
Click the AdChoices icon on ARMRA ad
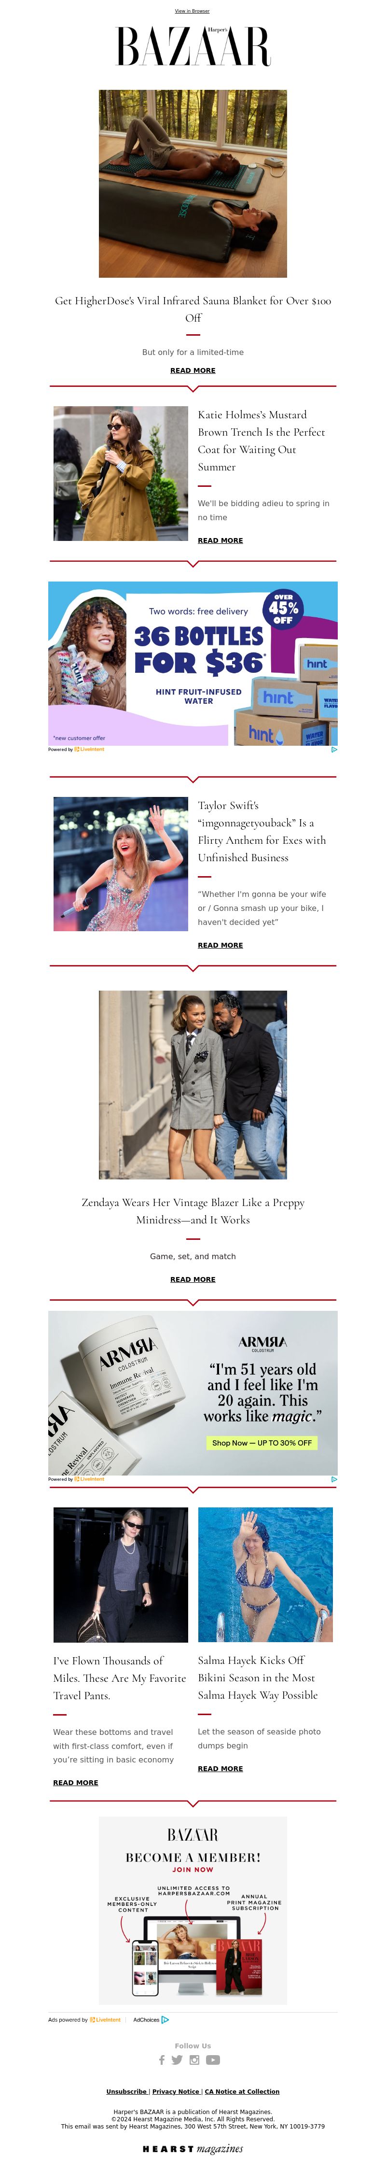click(x=334, y=1479)
